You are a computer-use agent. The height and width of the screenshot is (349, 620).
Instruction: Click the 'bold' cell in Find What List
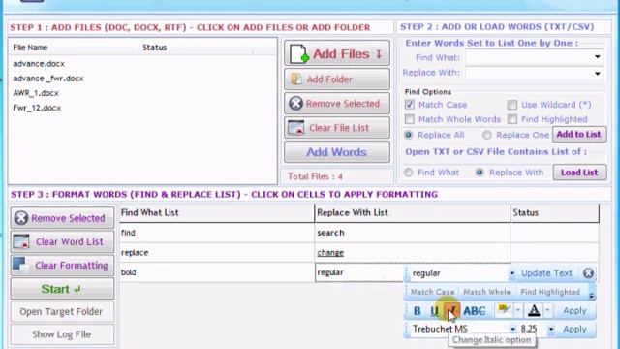click(217, 272)
